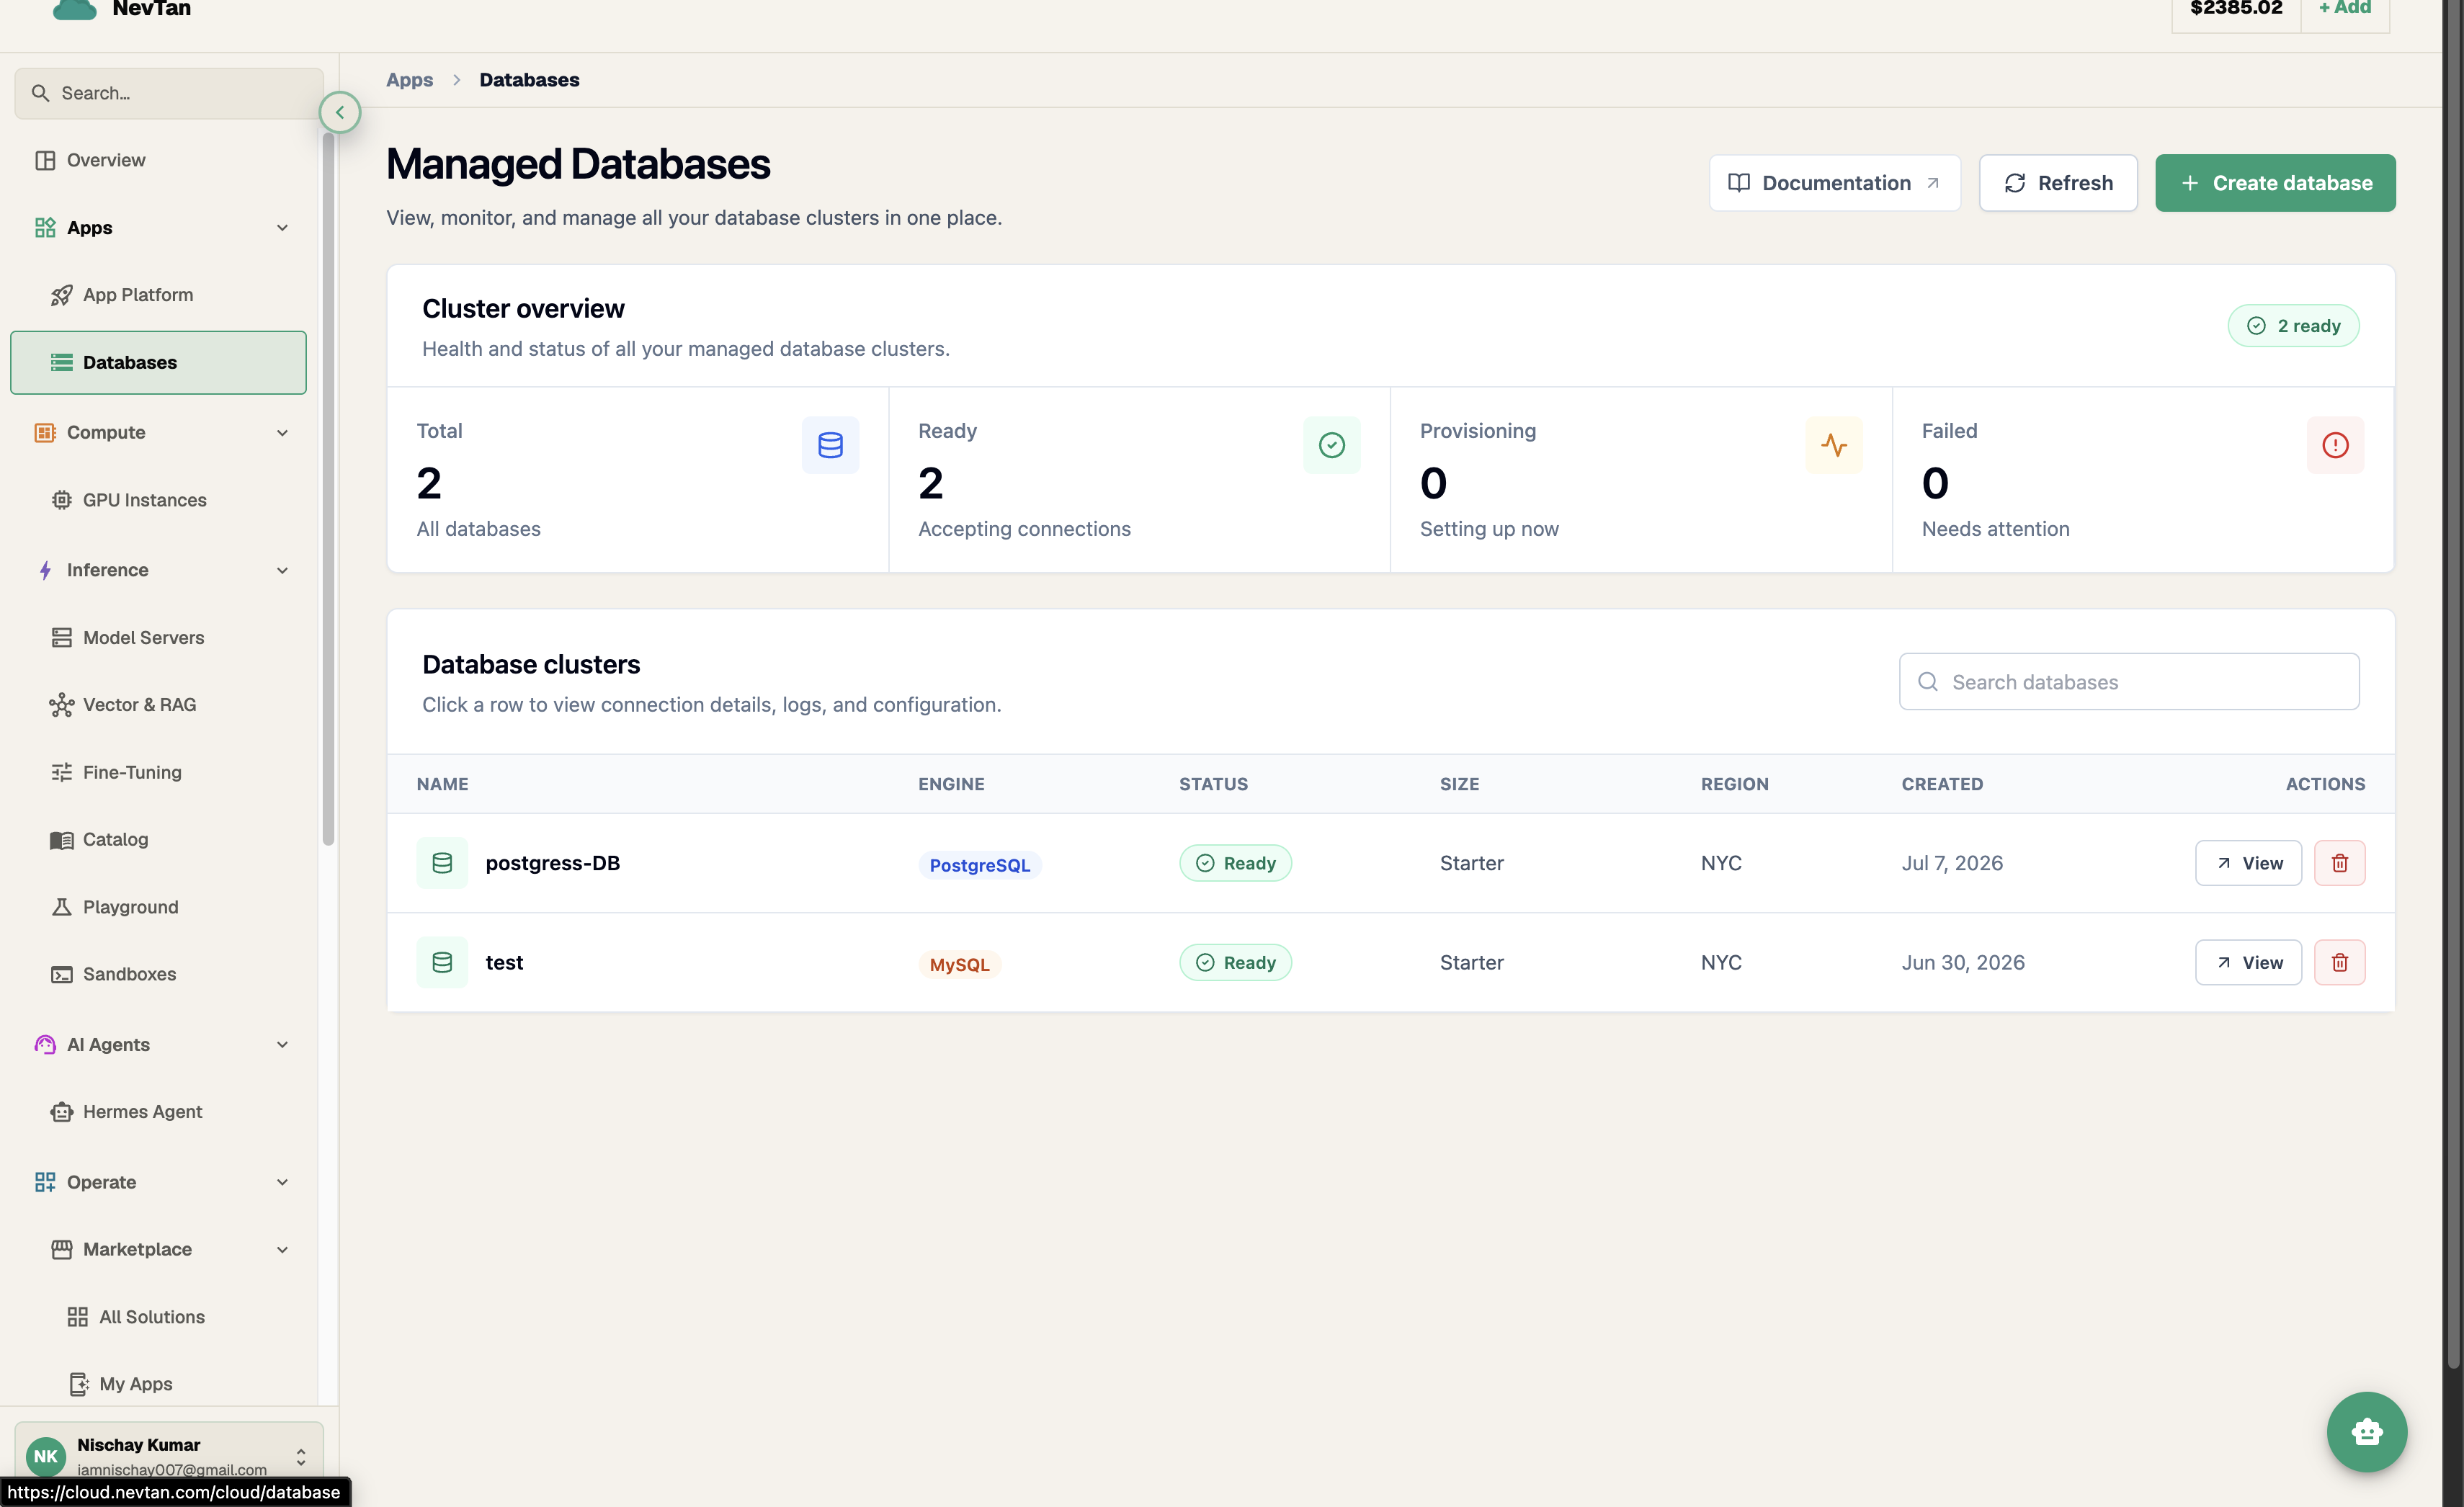Click the Create database button
The height and width of the screenshot is (1507, 2464).
(x=2275, y=183)
